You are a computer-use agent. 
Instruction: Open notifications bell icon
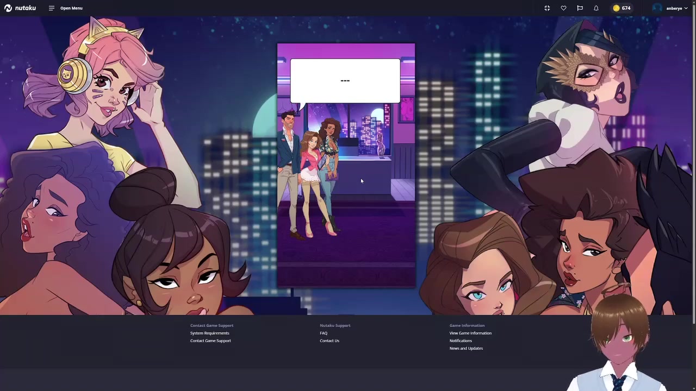click(x=596, y=8)
